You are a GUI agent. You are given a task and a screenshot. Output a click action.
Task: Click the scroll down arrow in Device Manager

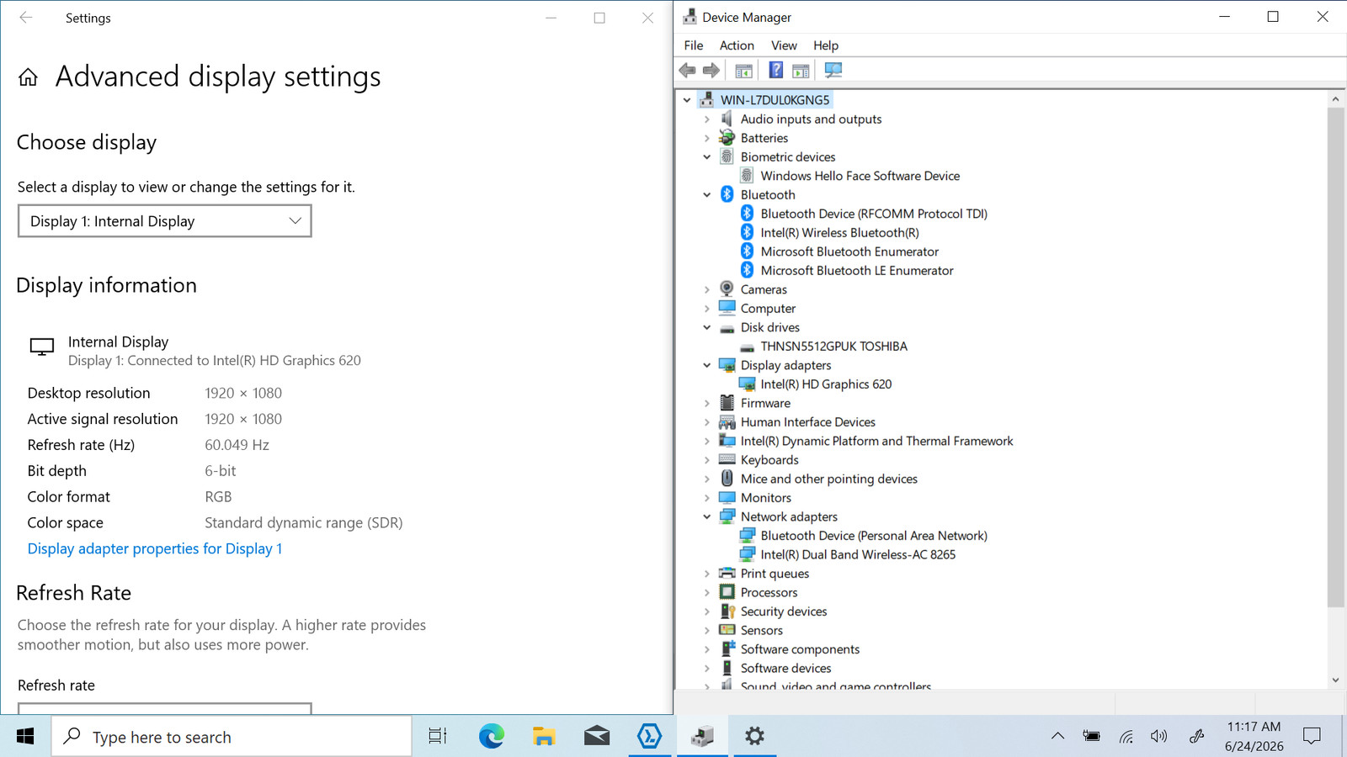(x=1335, y=680)
